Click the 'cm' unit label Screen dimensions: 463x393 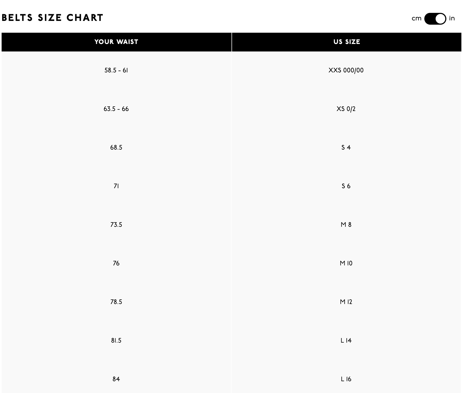point(417,18)
